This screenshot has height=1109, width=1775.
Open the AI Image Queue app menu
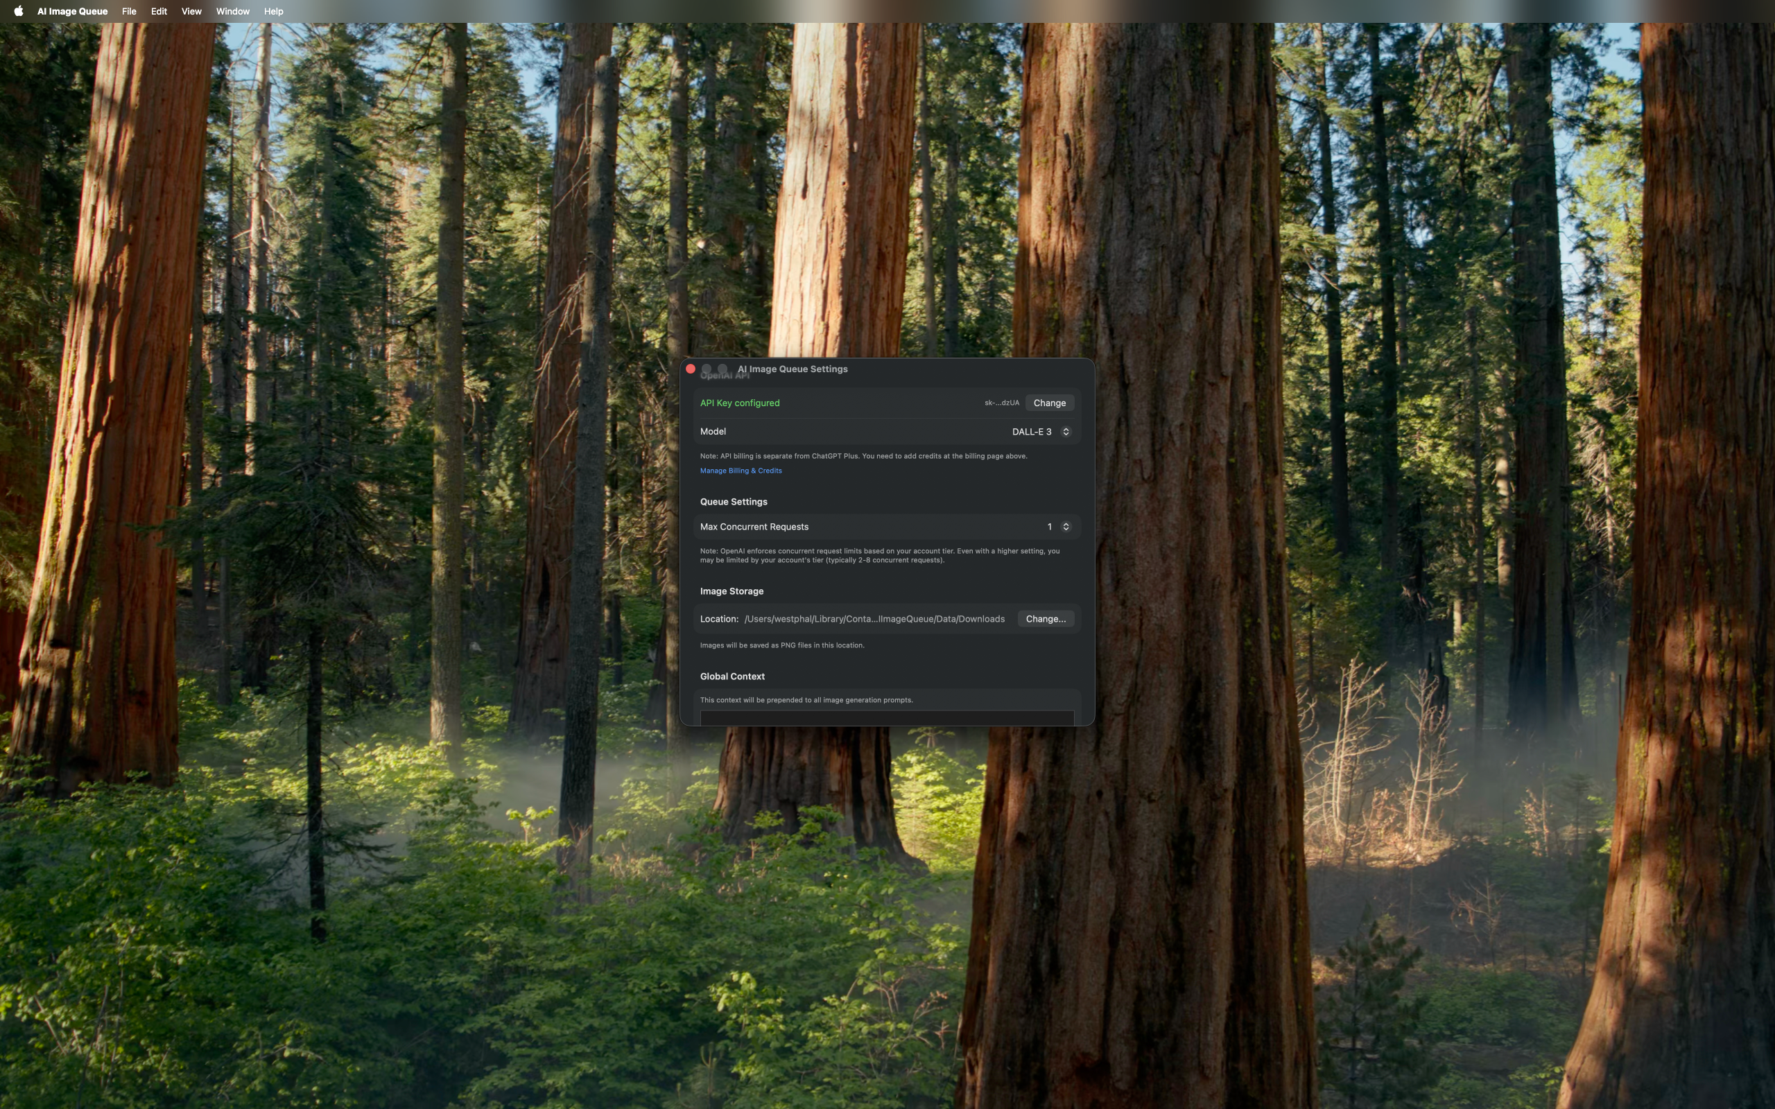click(x=72, y=11)
